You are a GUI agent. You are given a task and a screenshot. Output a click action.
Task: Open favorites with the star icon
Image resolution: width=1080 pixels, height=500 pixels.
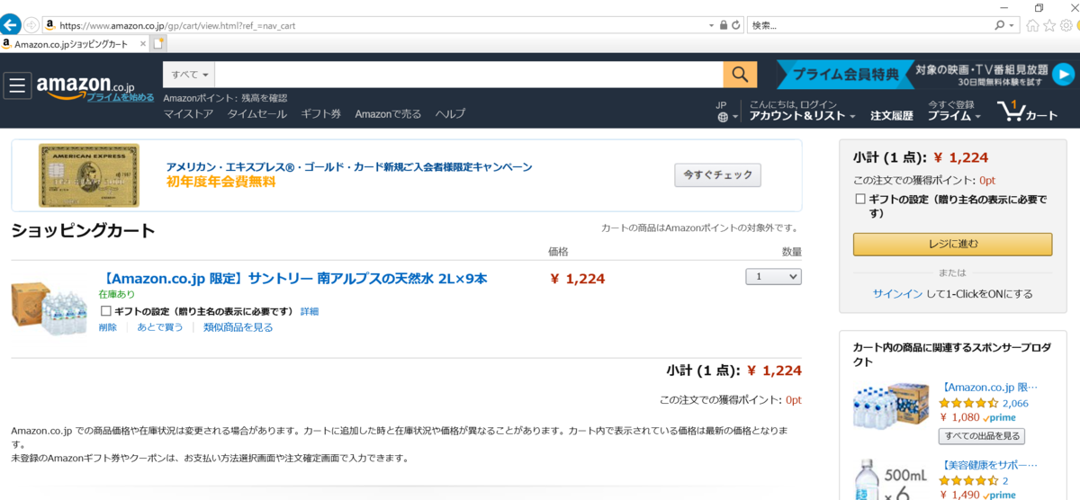click(x=1049, y=25)
